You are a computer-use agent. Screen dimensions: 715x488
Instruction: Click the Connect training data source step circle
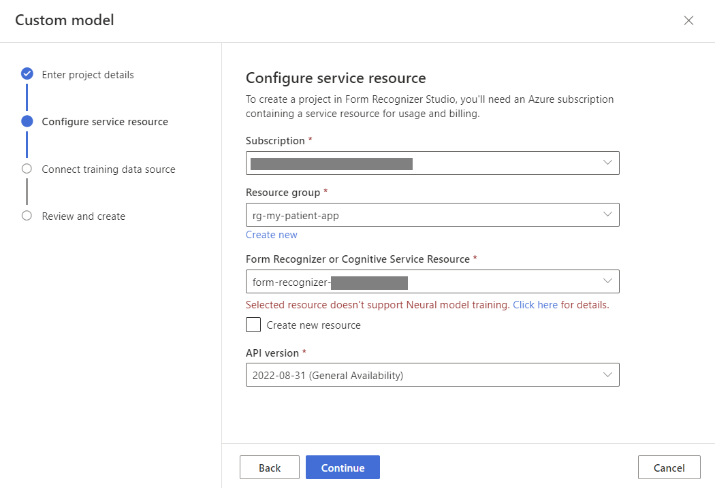pos(27,169)
